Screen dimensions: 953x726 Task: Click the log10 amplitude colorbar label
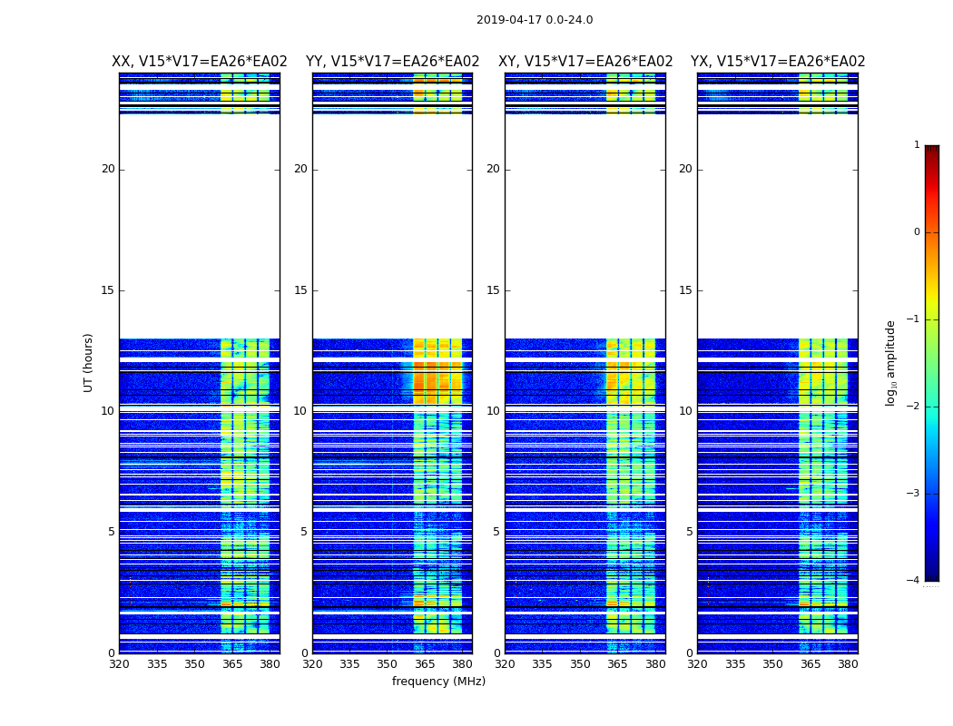890,363
